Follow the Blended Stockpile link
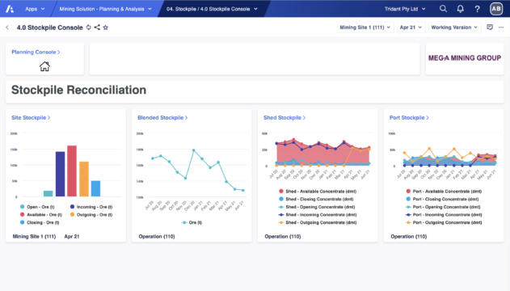The image size is (510, 291). pyautogui.click(x=162, y=118)
